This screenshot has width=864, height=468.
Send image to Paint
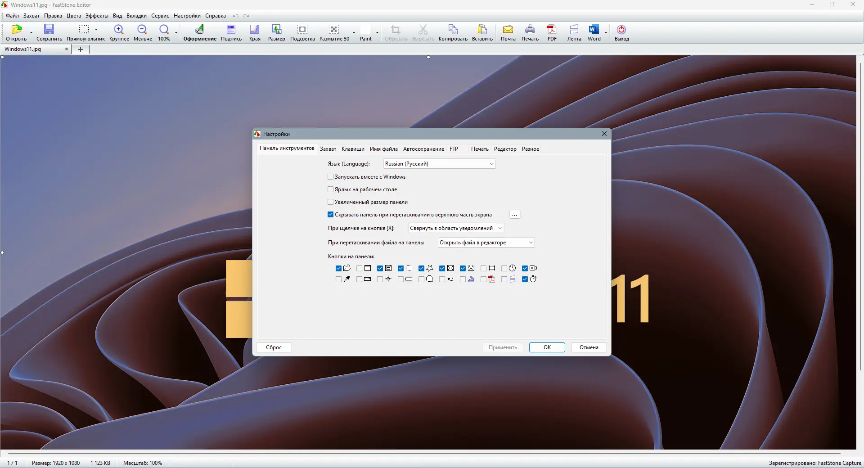366,32
